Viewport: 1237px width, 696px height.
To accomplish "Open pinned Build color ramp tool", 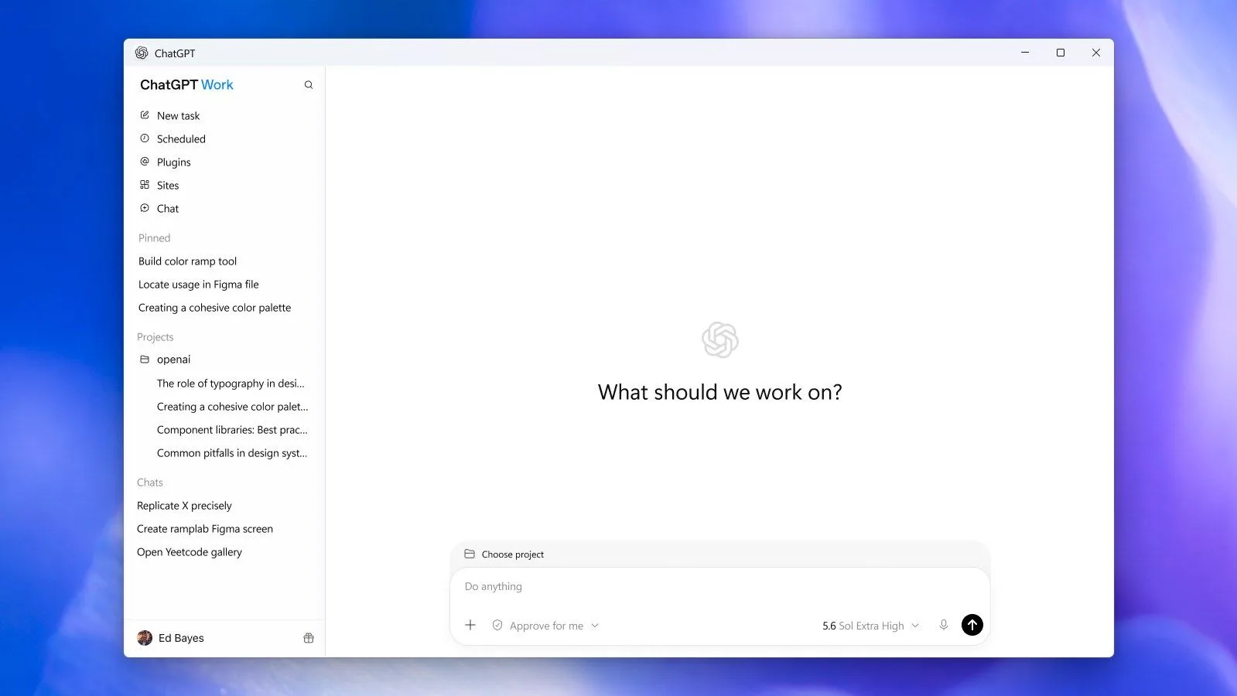I will [x=187, y=261].
